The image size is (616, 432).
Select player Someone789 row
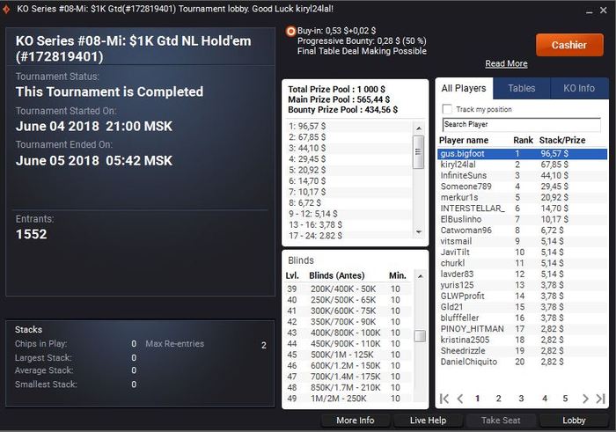point(522,187)
